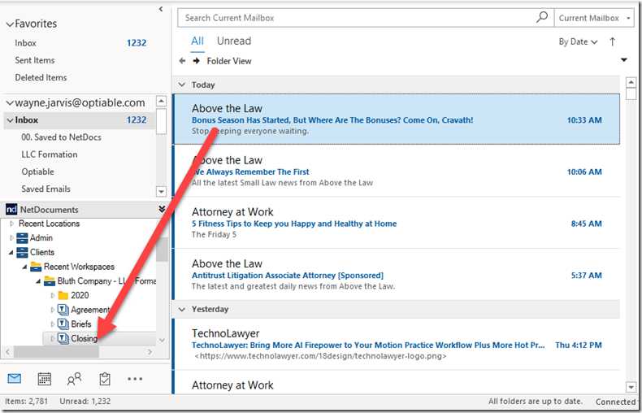642x413 pixels.
Task: Open the Bonus Season Has Started email
Action: tap(397, 120)
